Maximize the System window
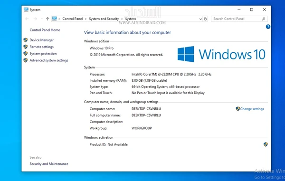 click(x=252, y=10)
